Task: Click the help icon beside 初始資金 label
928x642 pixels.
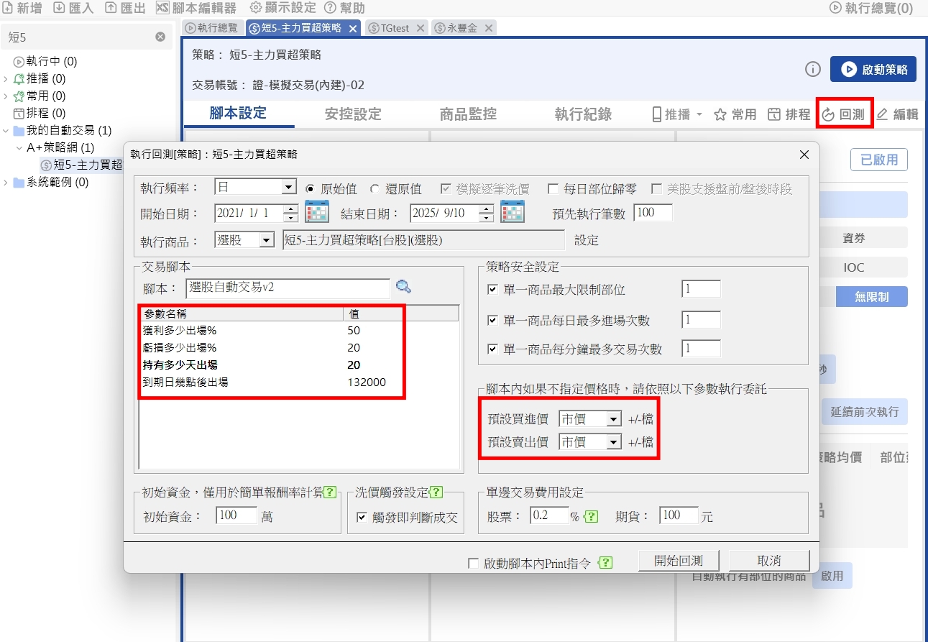Action: click(x=330, y=492)
